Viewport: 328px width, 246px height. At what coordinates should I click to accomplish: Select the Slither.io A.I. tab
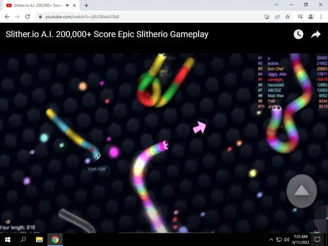click(40, 5)
